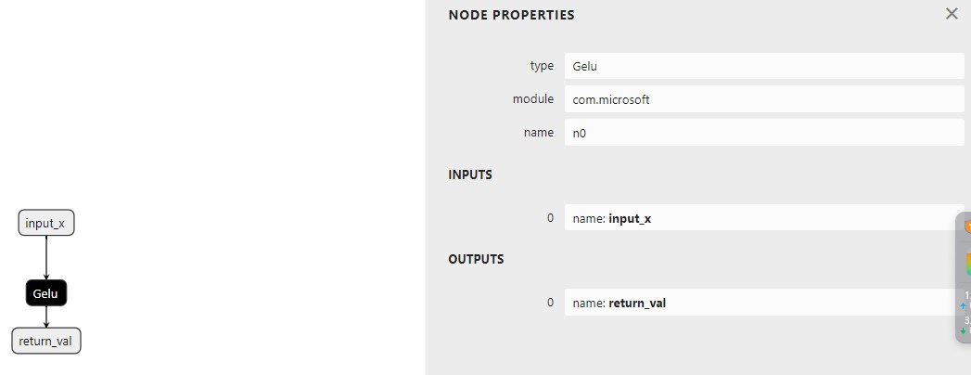Image resolution: width=971 pixels, height=375 pixels.
Task: Click the input_x entry under Inputs
Action: point(763,218)
